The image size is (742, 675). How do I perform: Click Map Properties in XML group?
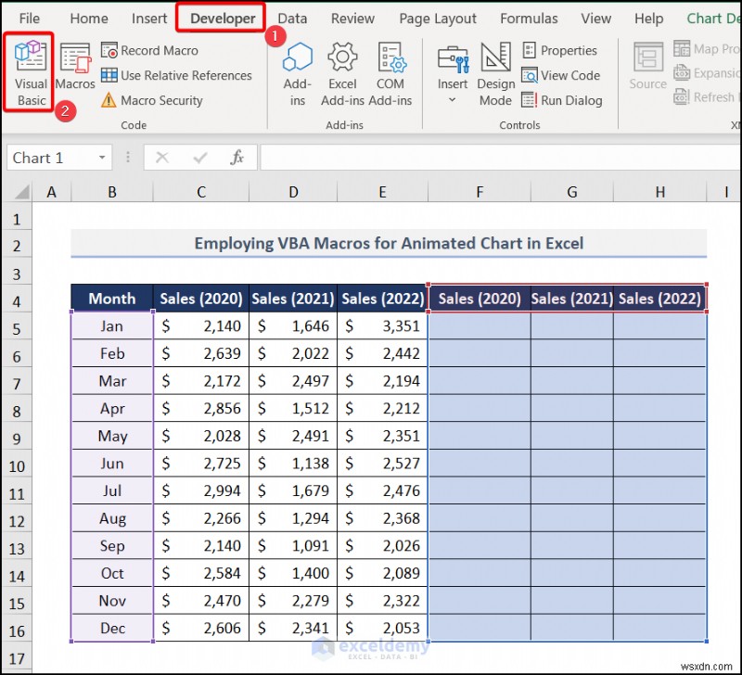pyautogui.click(x=706, y=49)
